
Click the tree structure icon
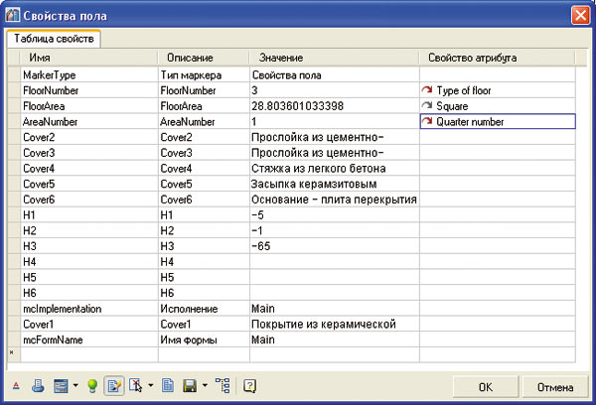[222, 384]
